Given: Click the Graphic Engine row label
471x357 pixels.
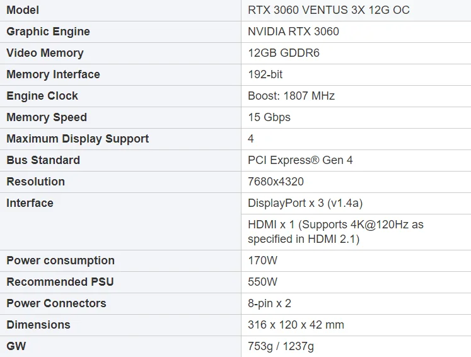Looking at the screenshot, I should pos(48,32).
